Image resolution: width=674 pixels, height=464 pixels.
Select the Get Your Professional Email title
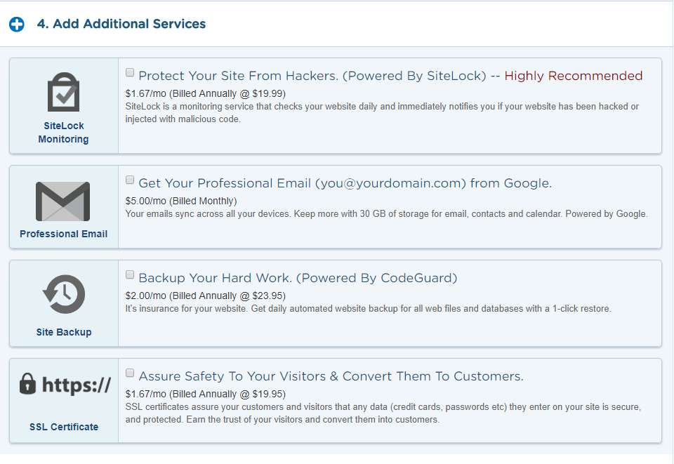(344, 183)
